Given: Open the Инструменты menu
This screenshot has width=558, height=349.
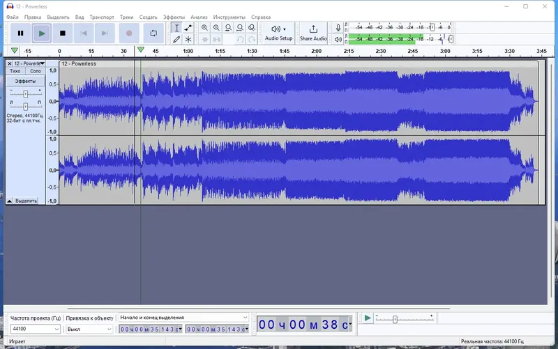Looking at the screenshot, I should (x=229, y=17).
